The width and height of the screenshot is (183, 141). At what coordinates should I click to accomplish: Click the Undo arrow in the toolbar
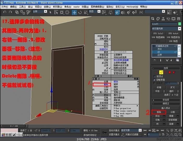[5, 12]
